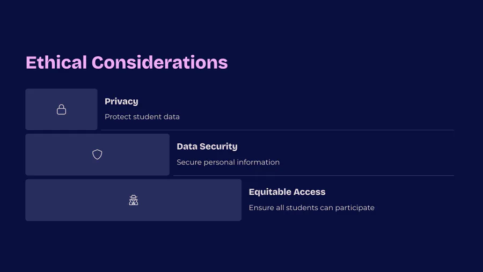483x272 pixels.
Task: Click the word "Security" in the heading
Action: [218, 146]
